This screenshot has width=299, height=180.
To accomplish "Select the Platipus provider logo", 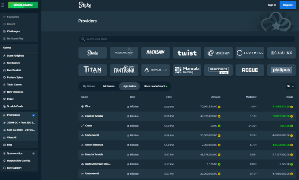I will tap(281, 70).
